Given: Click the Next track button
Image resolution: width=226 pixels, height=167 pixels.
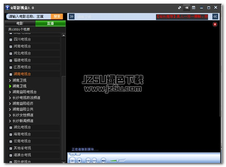Looking at the screenshot, I should click(x=94, y=160).
